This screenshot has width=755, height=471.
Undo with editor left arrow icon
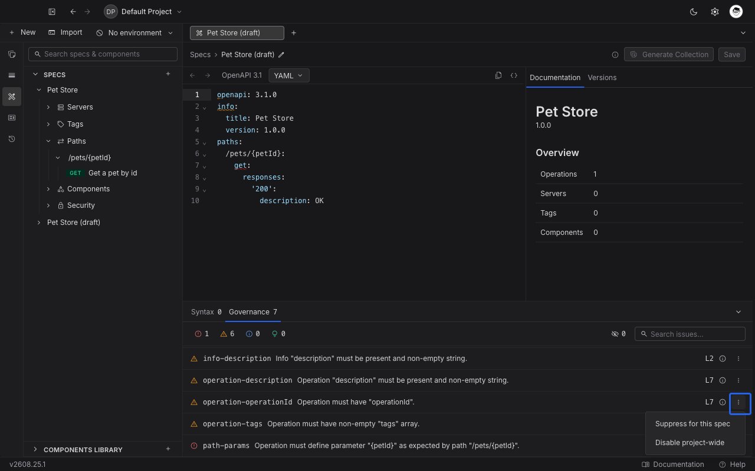(x=192, y=75)
